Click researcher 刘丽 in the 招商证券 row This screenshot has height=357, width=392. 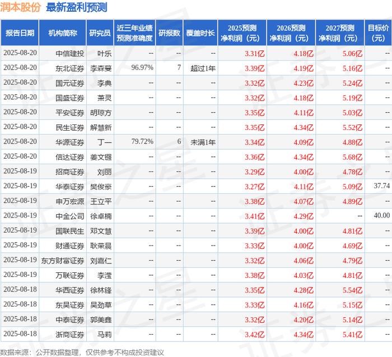tap(105, 172)
